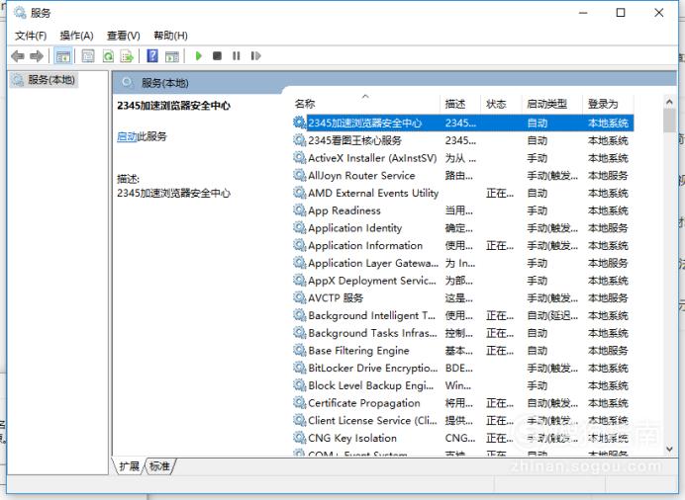The height and width of the screenshot is (500, 685).
Task: Select the Application Identity service
Action: [462, 228]
